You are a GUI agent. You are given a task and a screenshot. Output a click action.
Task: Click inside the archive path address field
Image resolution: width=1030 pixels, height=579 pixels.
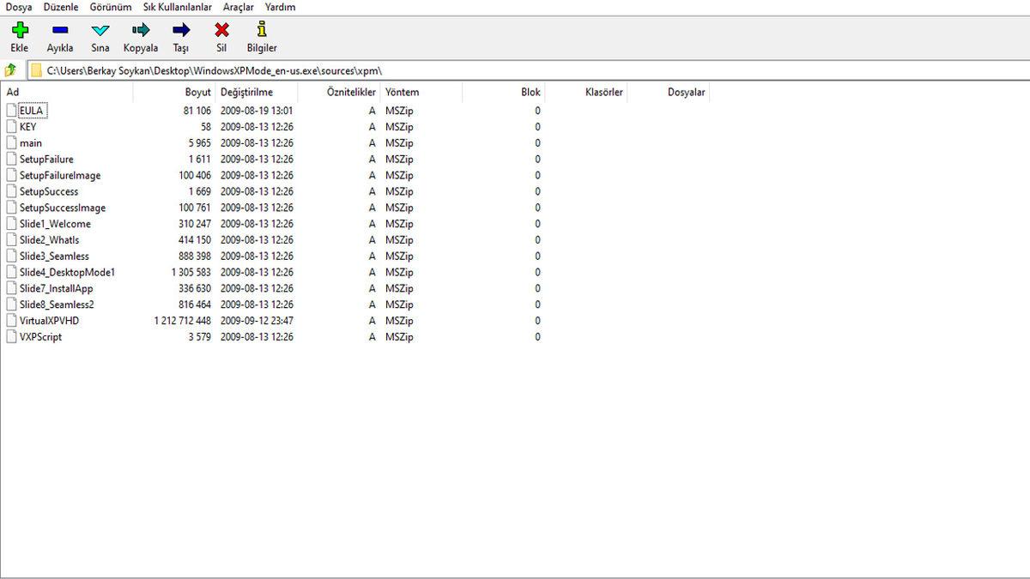515,70
